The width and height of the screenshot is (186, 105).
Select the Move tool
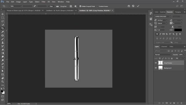[3, 14]
